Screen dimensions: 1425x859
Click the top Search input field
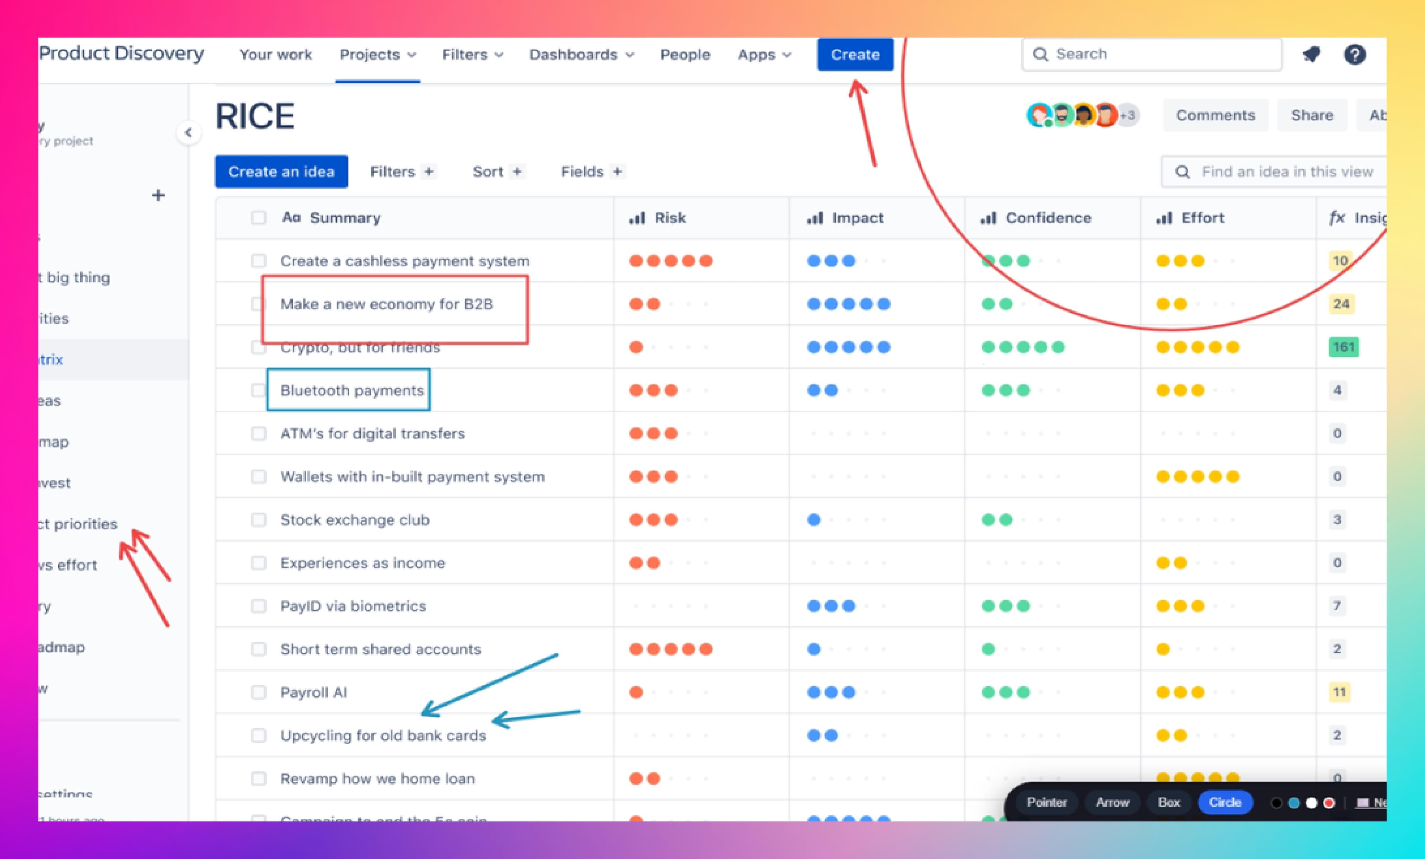tap(1152, 54)
